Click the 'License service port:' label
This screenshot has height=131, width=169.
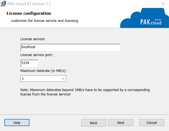[x=37, y=55]
